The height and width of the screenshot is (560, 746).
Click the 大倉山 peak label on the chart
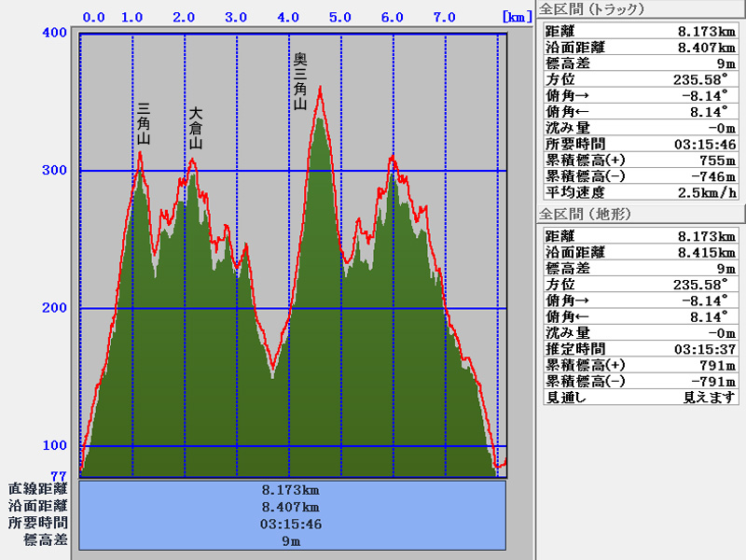[x=196, y=128]
